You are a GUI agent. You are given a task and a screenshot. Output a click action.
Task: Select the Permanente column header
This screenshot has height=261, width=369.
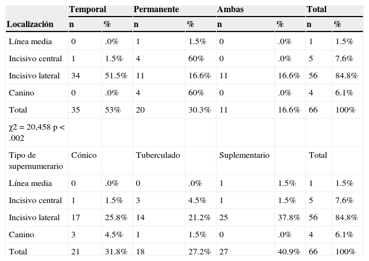(156, 9)
